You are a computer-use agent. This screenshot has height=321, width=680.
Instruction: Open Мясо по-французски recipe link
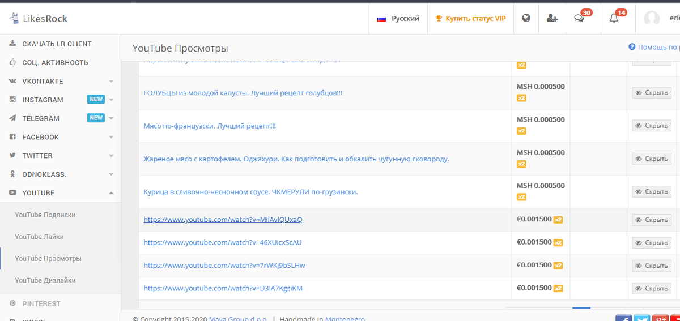coord(210,126)
